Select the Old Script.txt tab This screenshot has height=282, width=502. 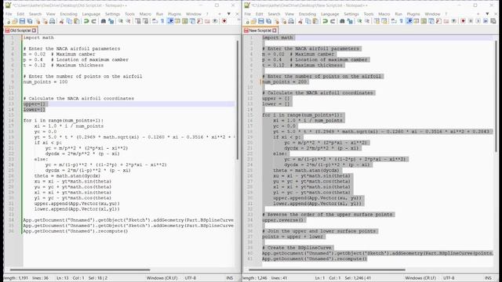pos(20,31)
